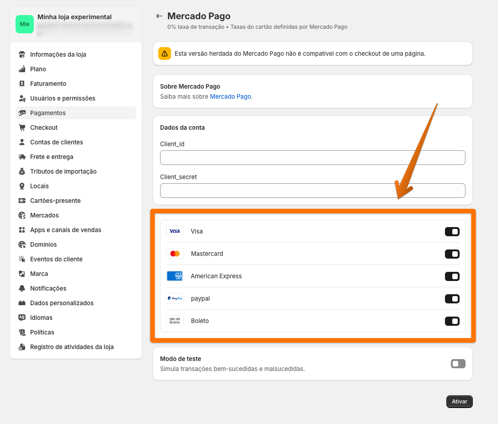Select the Frete e entrega truck icon
This screenshot has width=498, height=424.
[x=22, y=157]
